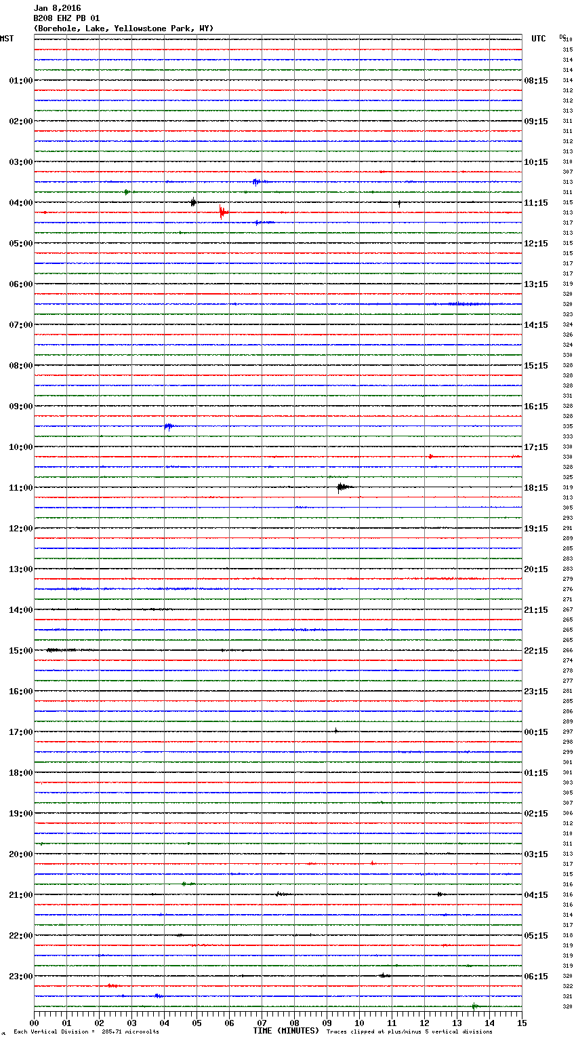Click the 20:15 UTC time label
This screenshot has width=576, height=1041.
coord(536,569)
